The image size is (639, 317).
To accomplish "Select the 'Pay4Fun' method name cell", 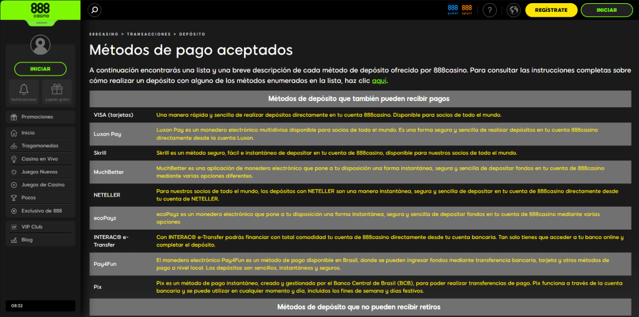I will point(122,264).
